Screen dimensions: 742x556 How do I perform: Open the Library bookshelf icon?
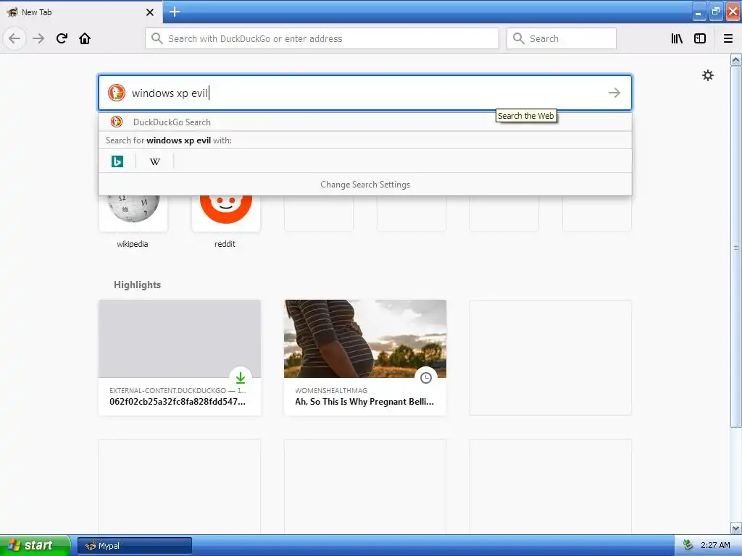click(x=677, y=38)
